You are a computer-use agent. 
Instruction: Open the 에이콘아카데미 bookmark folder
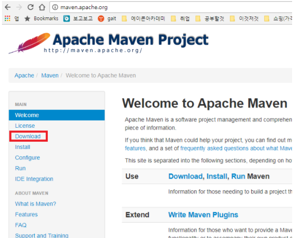pos(143,18)
